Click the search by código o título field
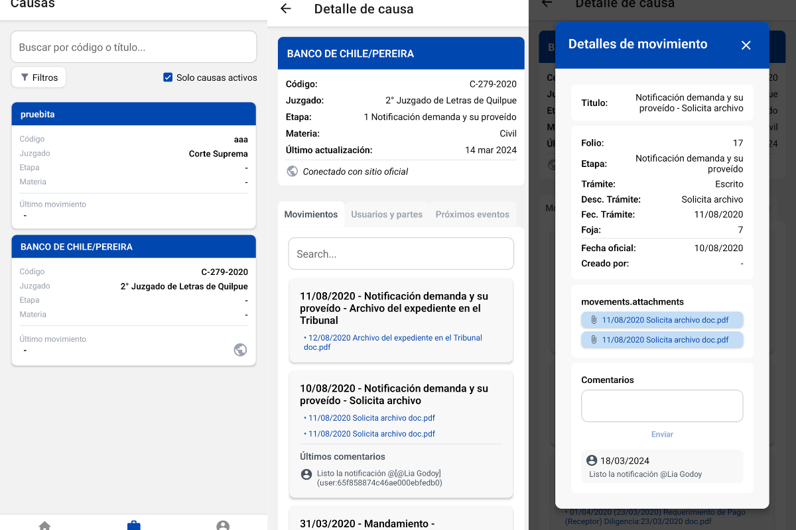 click(x=134, y=47)
